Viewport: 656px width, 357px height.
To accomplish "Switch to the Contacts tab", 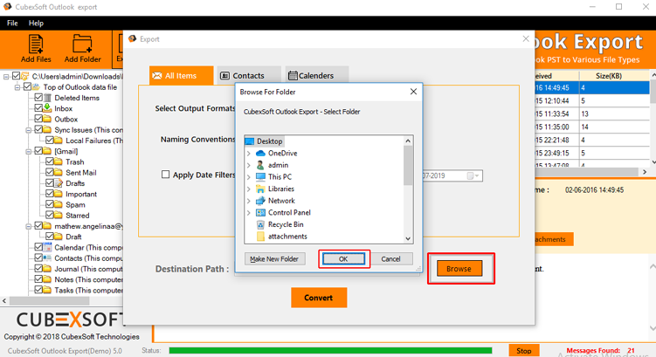I will [242, 76].
